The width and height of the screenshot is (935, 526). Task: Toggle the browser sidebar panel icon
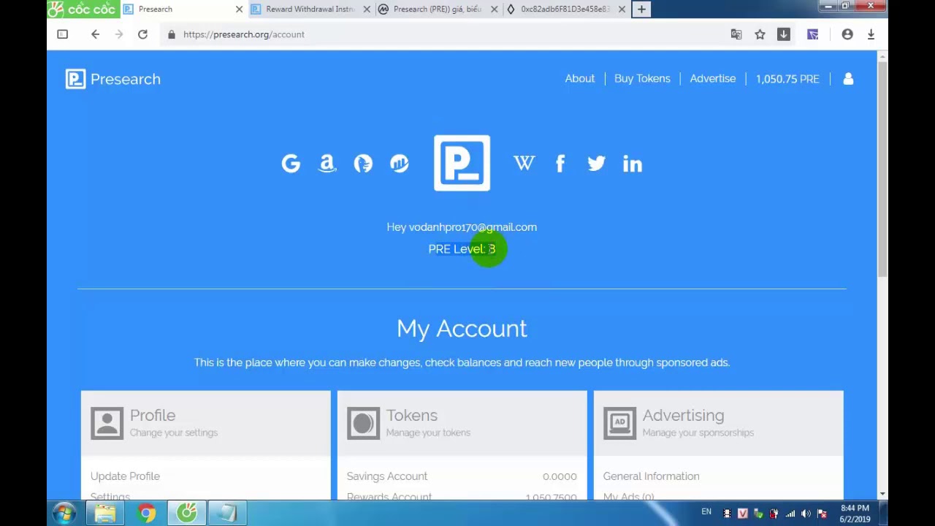pyautogui.click(x=63, y=34)
